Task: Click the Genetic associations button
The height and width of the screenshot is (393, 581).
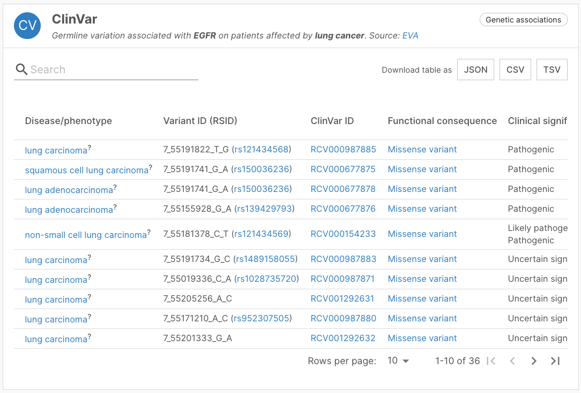Action: 523,19
